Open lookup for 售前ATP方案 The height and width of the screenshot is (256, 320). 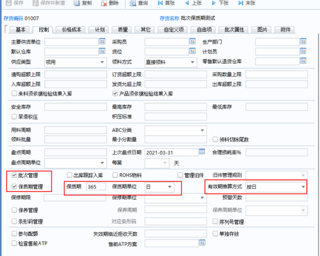(x=202, y=243)
